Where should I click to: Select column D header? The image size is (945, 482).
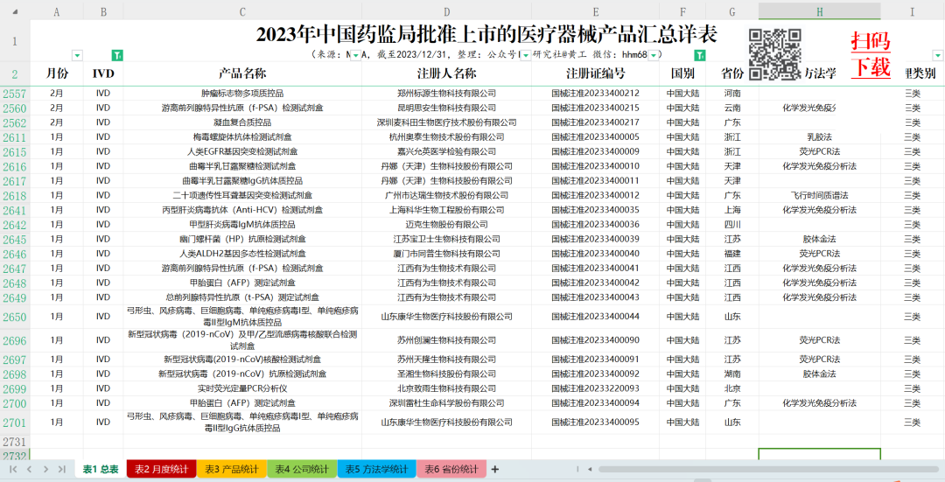point(446,10)
